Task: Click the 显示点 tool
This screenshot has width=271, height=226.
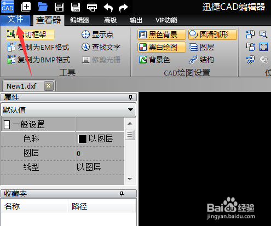Action: [97, 34]
